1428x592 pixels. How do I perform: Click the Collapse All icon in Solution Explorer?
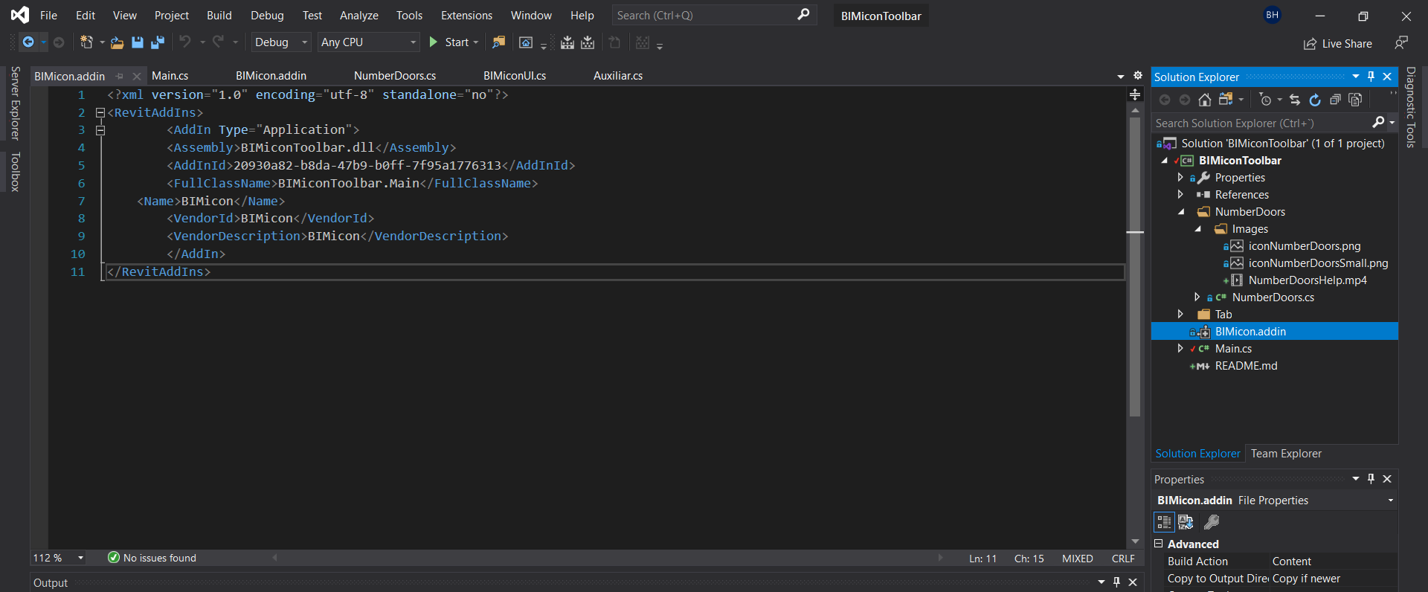1335,100
